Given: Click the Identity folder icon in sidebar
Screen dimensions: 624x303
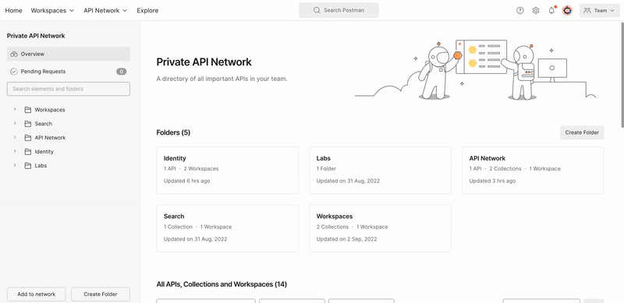Looking at the screenshot, I should pos(28,151).
